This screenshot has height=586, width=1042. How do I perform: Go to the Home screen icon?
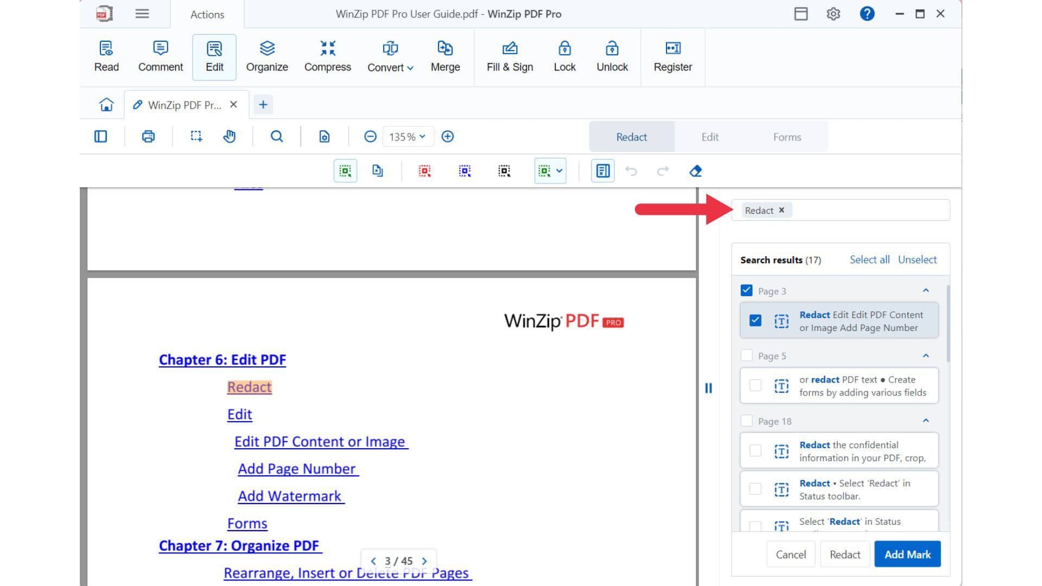106,104
